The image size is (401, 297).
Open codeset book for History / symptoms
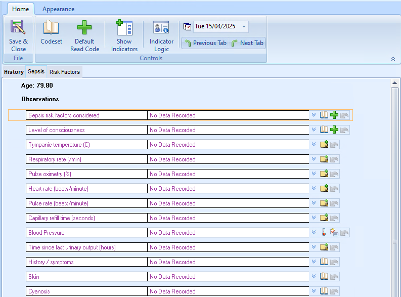324,262
